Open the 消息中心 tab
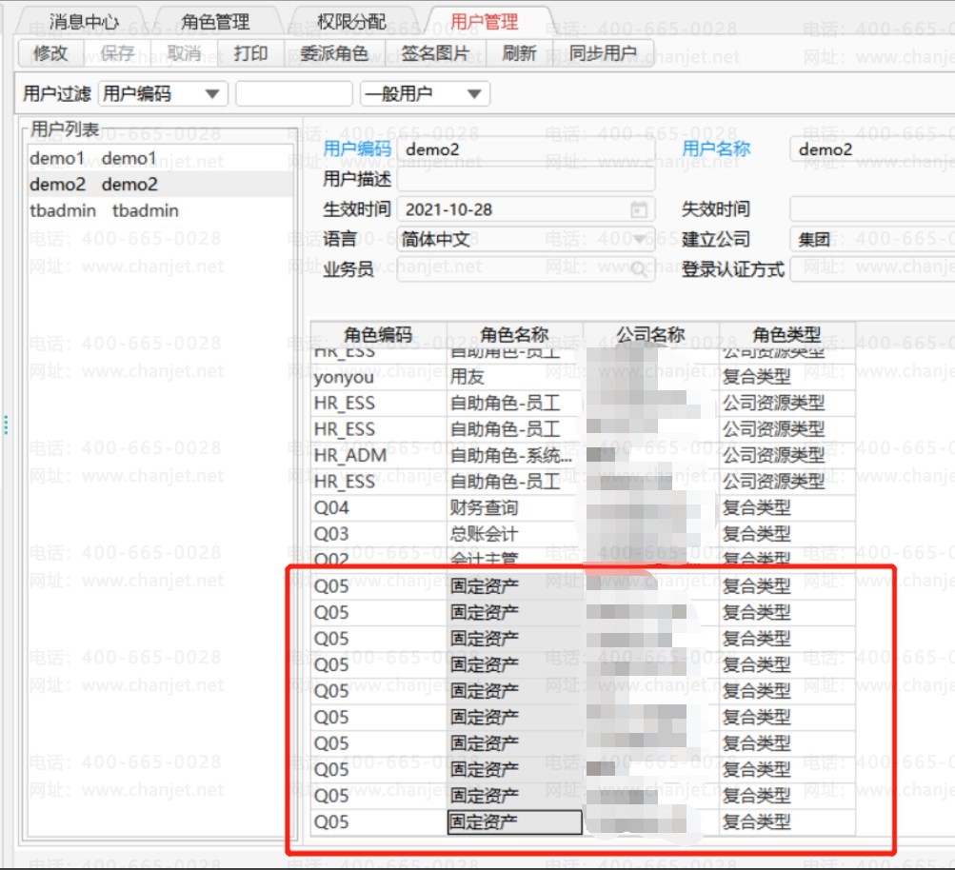 coord(84,21)
